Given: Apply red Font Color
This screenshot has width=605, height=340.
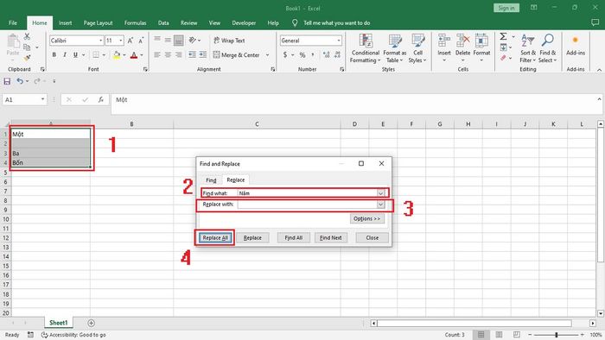Looking at the screenshot, I should click(134, 55).
